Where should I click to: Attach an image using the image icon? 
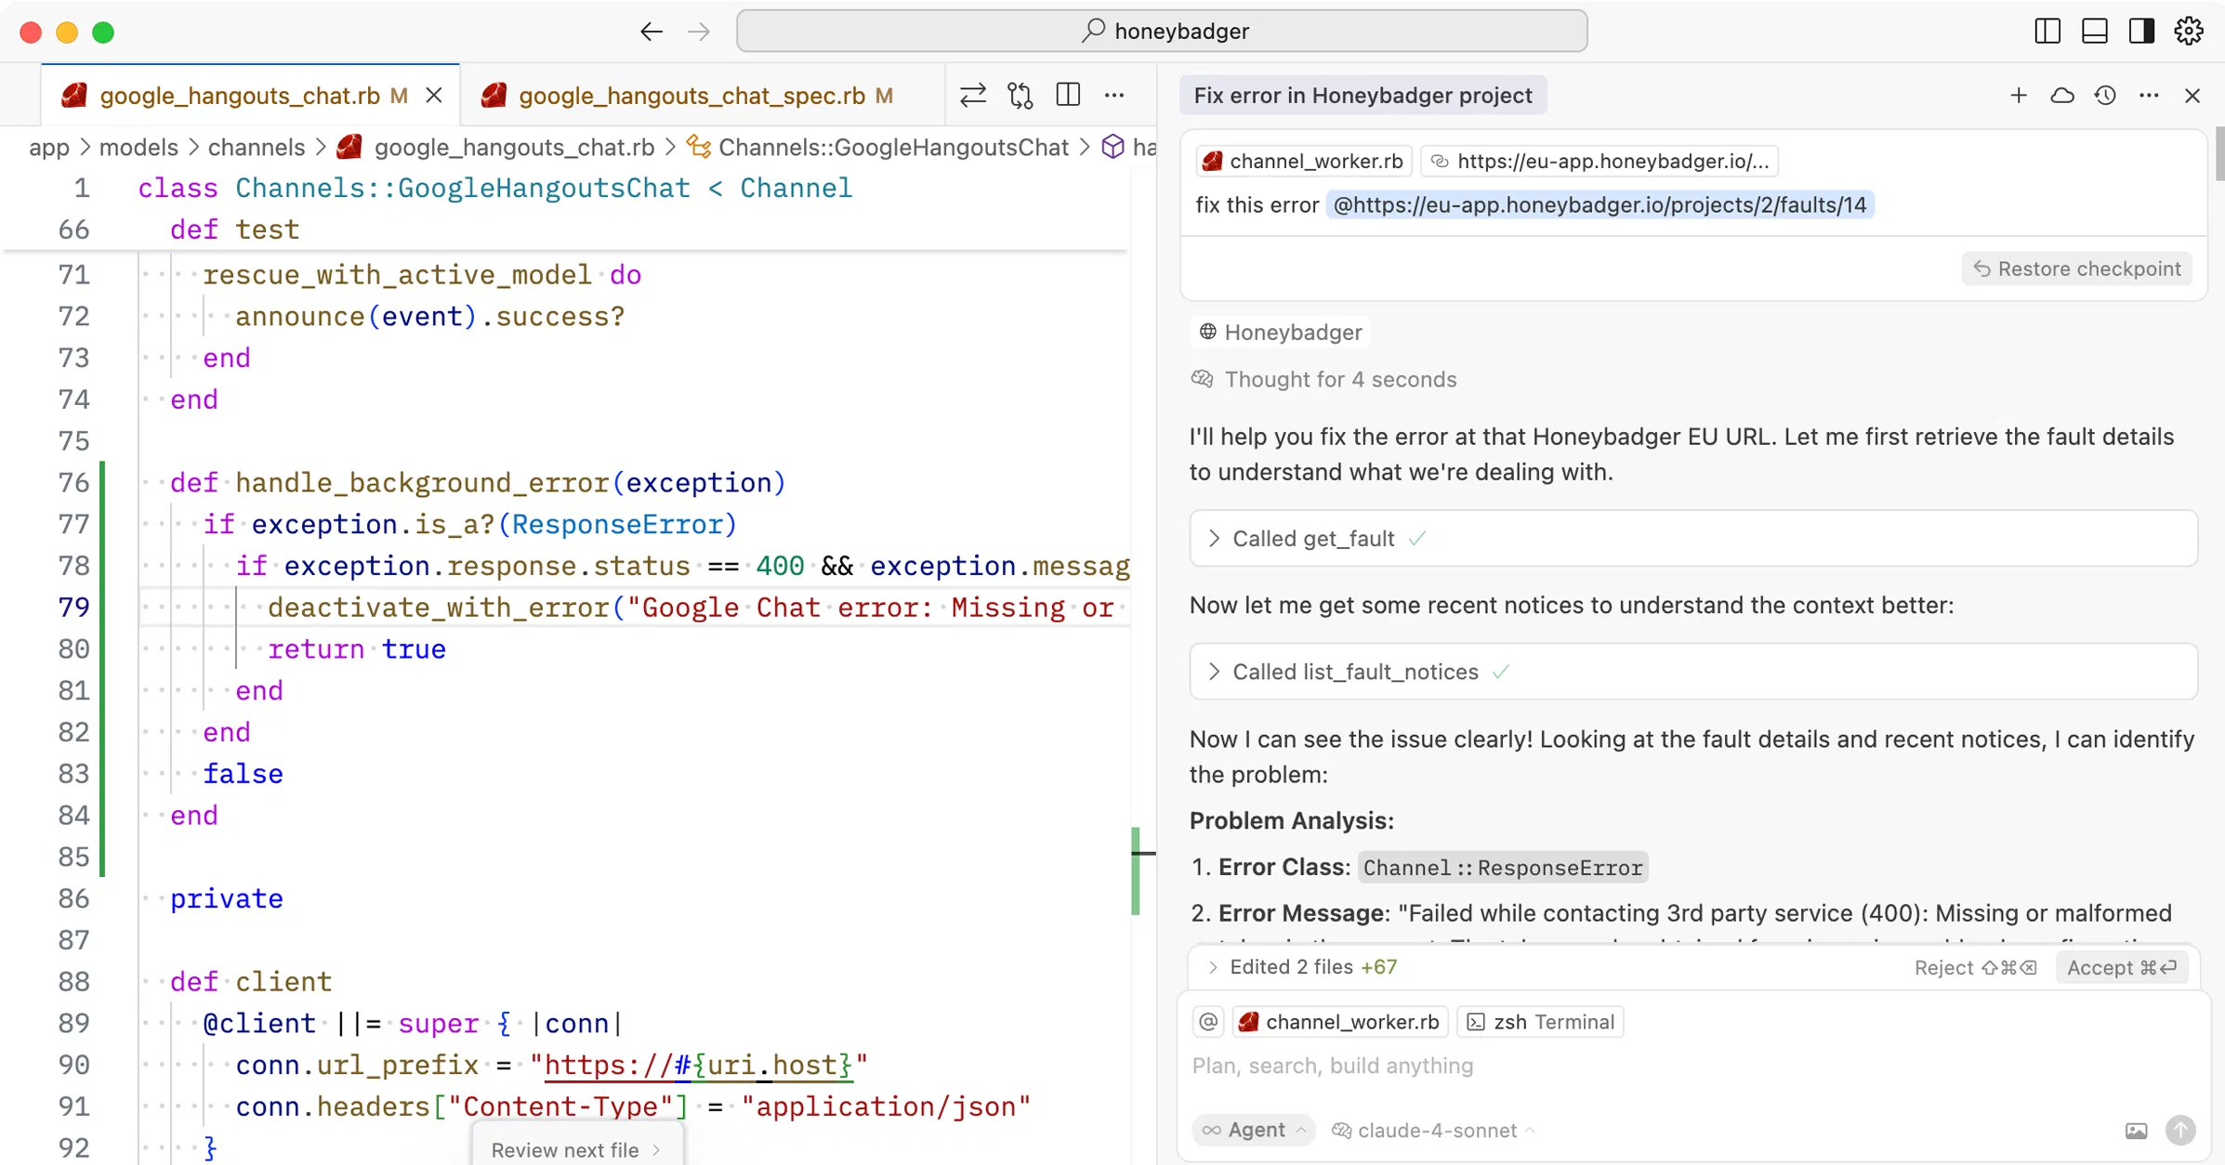(x=2136, y=1130)
